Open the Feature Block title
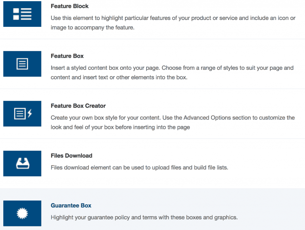Image resolution: width=305 pixels, height=230 pixels. coord(70,6)
